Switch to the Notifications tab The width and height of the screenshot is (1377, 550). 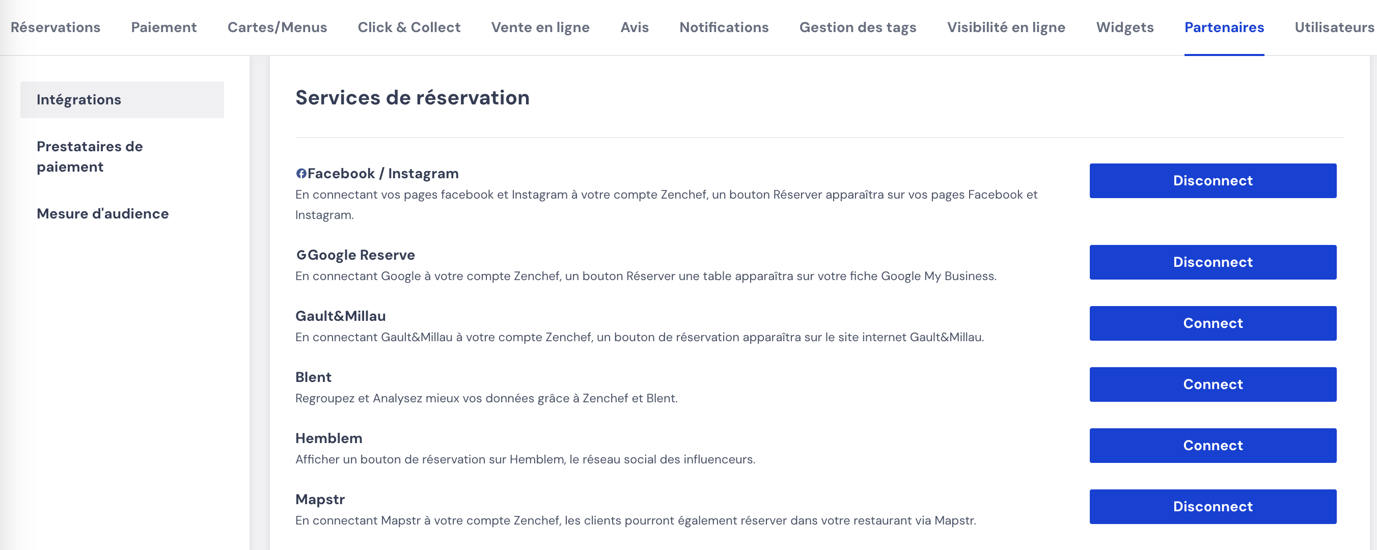pyautogui.click(x=724, y=28)
